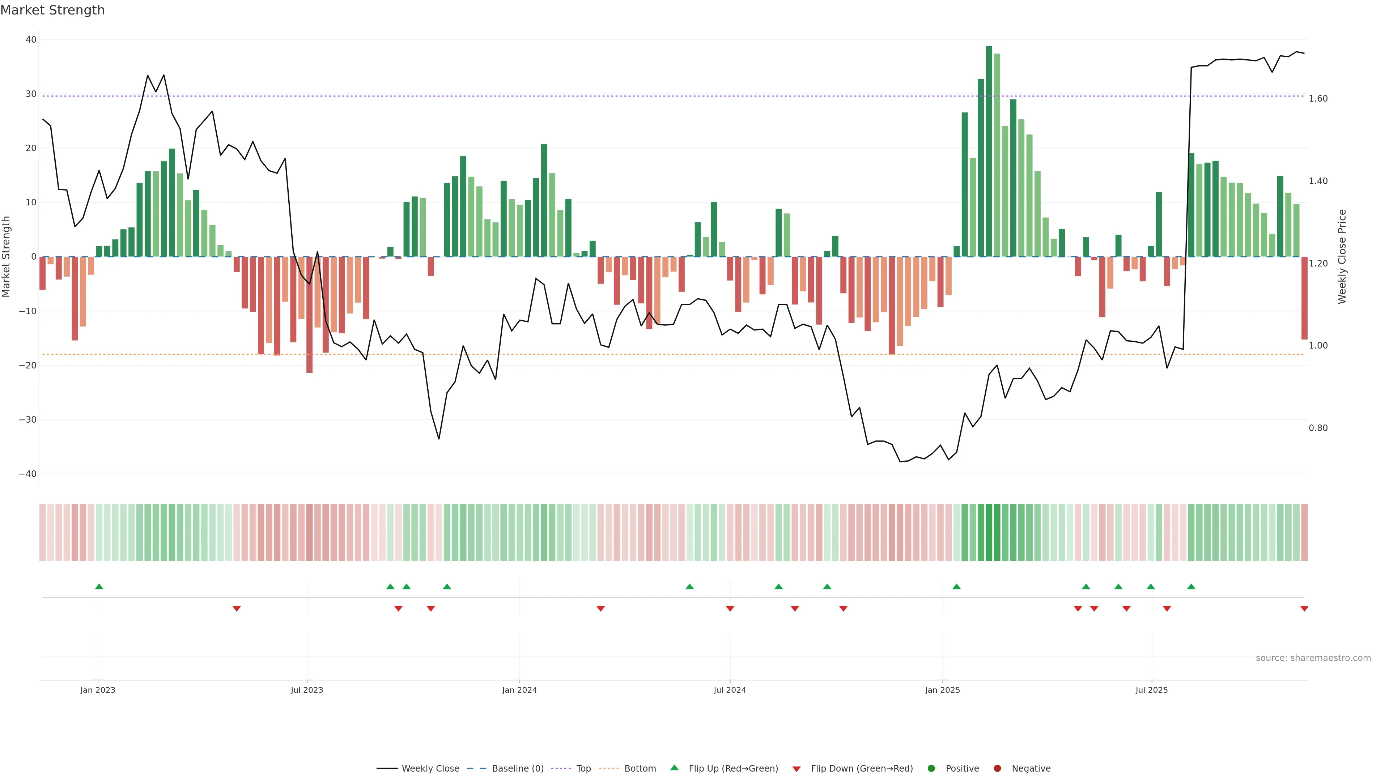Click first flip-up marker near Jan 2023
The image size is (1389, 781).
pyautogui.click(x=99, y=586)
